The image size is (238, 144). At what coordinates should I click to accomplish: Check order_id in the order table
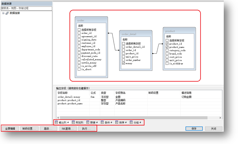pyautogui.click(x=79, y=33)
